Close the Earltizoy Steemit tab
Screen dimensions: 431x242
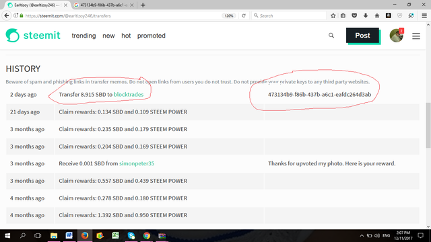point(65,5)
